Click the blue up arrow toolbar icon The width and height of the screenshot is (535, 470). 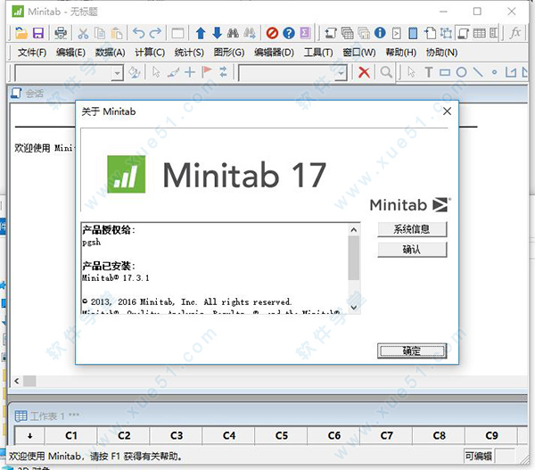pos(201,33)
